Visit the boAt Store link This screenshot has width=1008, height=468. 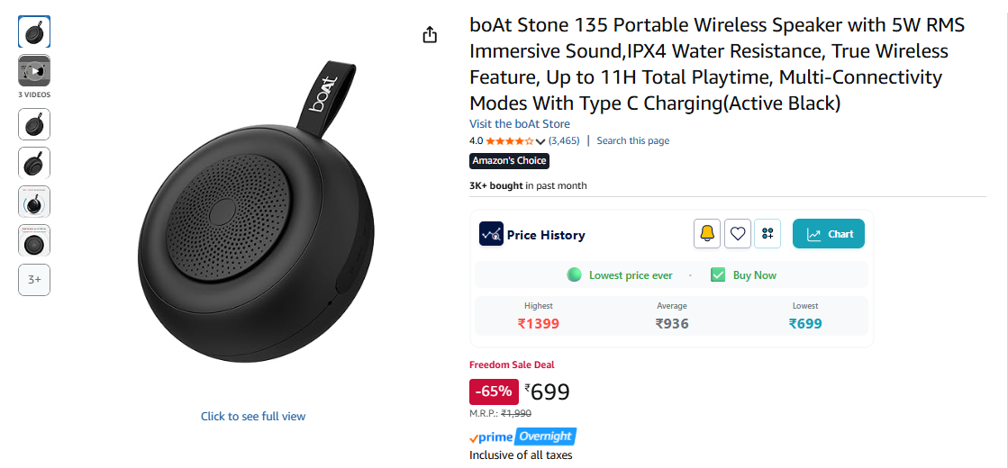[x=520, y=123]
